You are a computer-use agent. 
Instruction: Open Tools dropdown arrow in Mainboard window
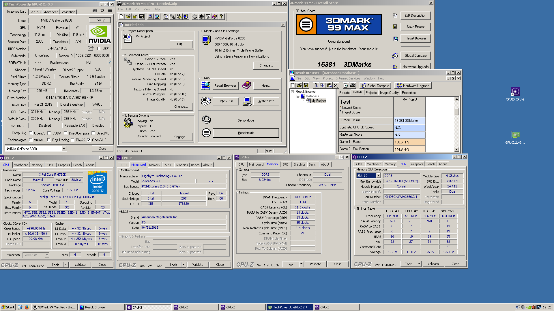pyautogui.click(x=184, y=265)
